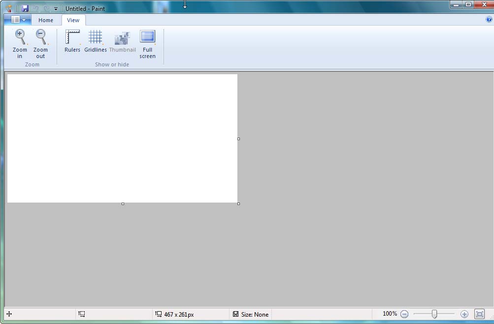Click the zoom slider thumb at 100%
Image resolution: width=494 pixels, height=324 pixels.
[x=434, y=314]
